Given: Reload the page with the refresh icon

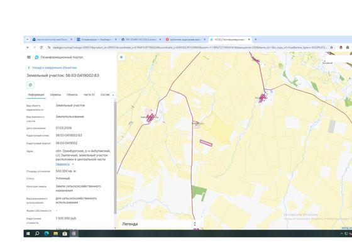Looking at the screenshot, I should point(41,47).
